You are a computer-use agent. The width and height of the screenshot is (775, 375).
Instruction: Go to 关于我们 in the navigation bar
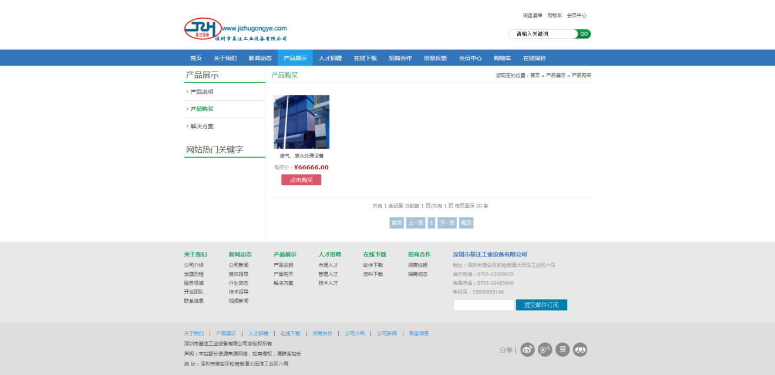[x=225, y=58]
